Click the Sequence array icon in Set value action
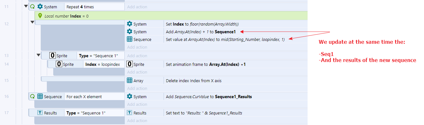Screen dimensions: 424x125 click(x=130, y=39)
